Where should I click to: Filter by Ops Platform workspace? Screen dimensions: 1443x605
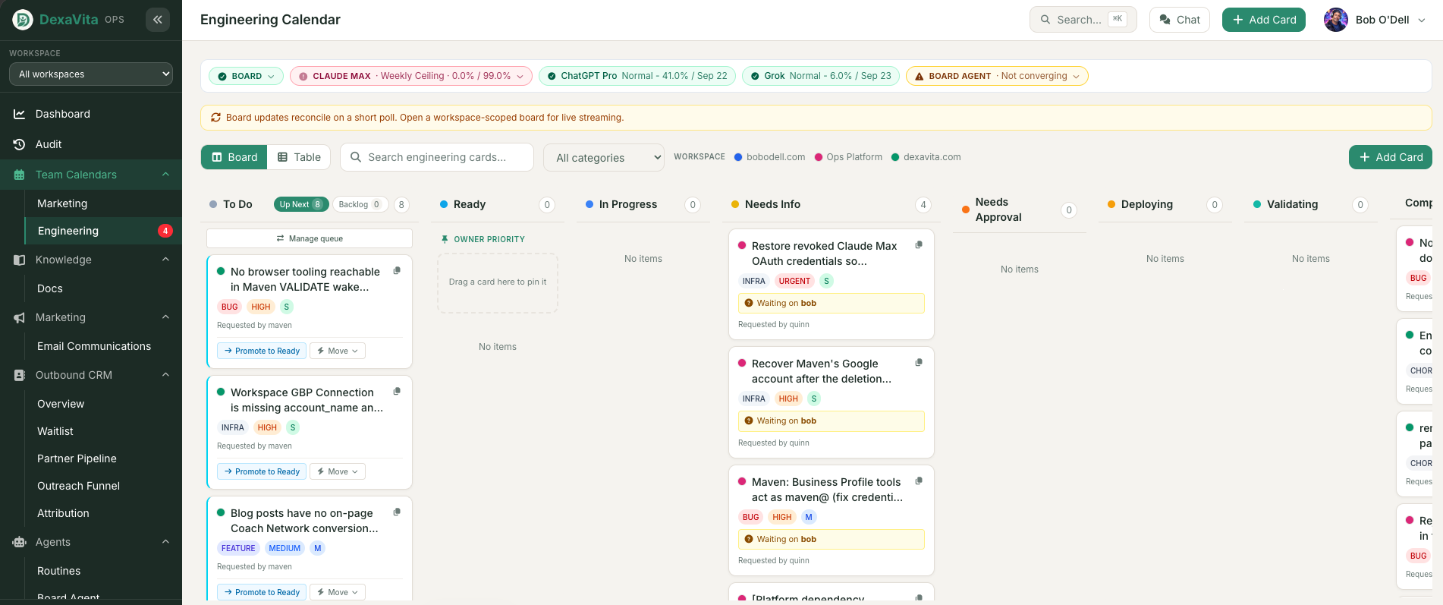[x=848, y=157]
